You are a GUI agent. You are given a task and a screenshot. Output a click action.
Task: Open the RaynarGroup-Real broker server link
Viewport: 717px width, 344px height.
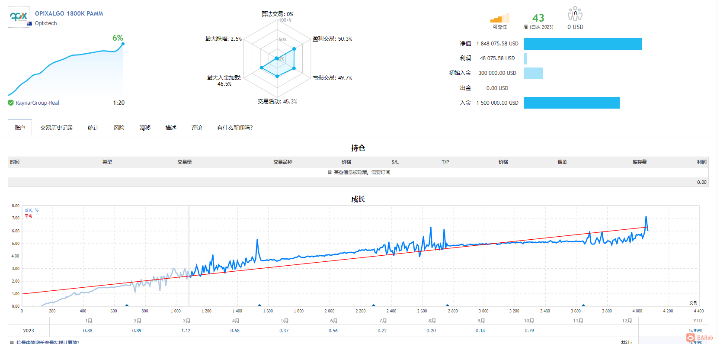(37, 103)
